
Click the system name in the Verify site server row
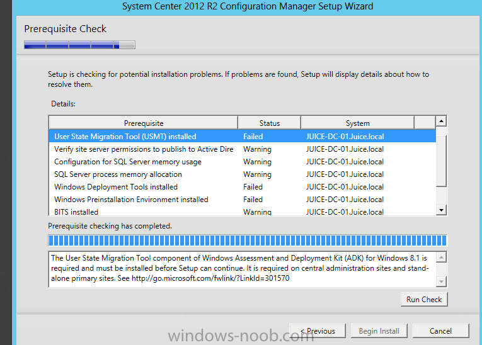point(345,149)
